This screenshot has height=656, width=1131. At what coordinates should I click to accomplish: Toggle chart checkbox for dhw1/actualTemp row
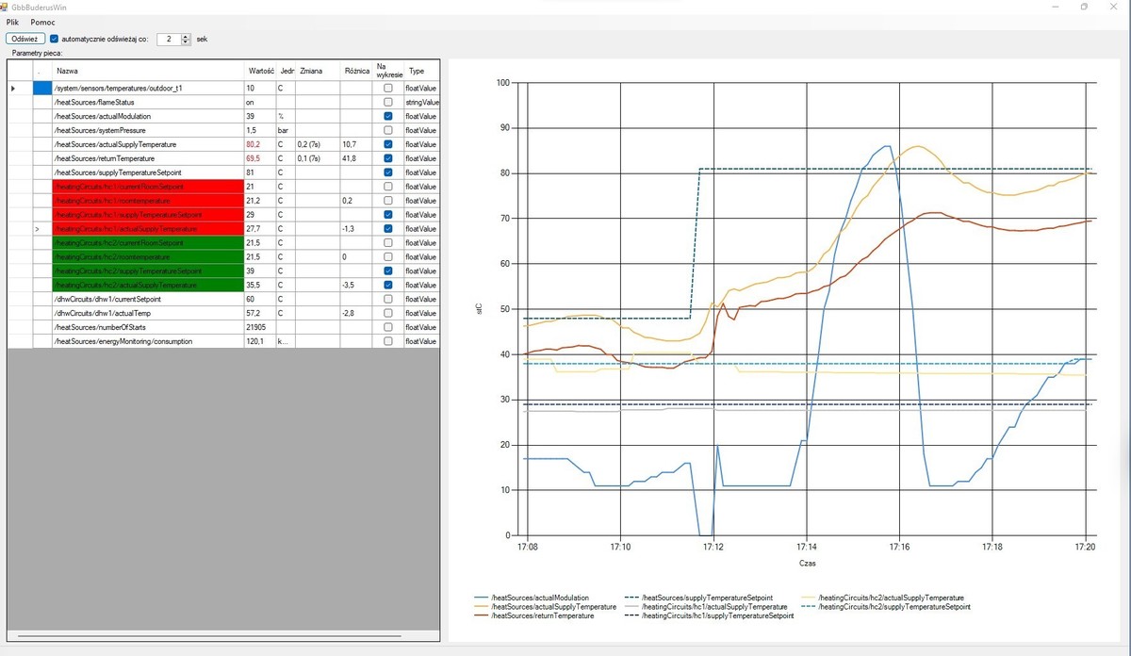tap(387, 313)
